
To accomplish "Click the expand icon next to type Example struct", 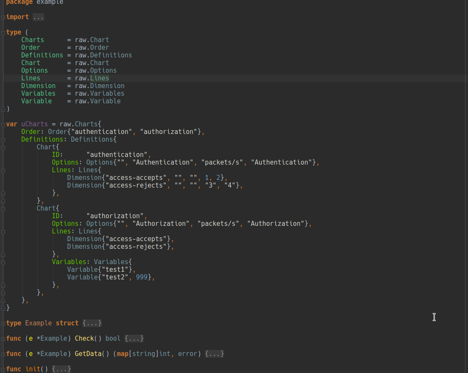I will pos(3,323).
